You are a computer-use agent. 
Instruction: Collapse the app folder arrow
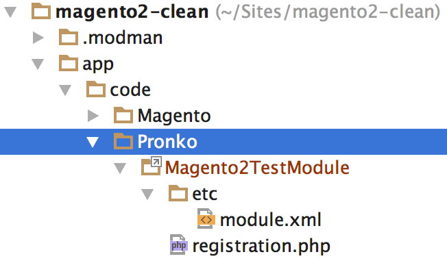click(38, 64)
